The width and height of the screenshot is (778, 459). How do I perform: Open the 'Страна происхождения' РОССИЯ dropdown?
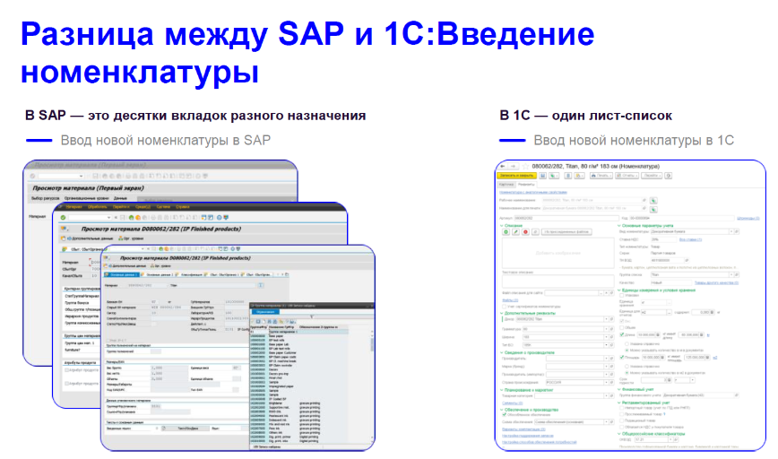(x=606, y=383)
